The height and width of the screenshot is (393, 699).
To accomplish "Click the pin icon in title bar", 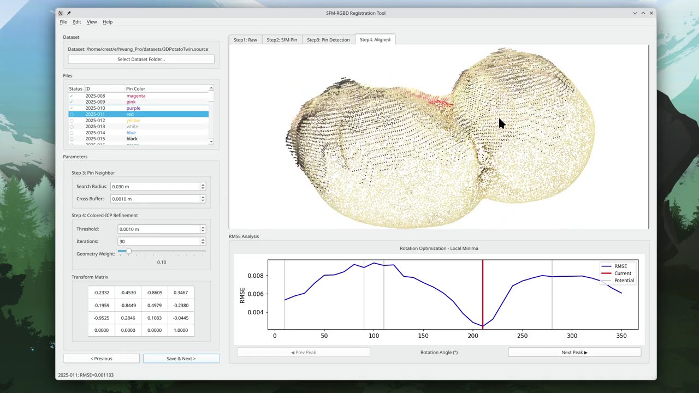I will coord(69,13).
